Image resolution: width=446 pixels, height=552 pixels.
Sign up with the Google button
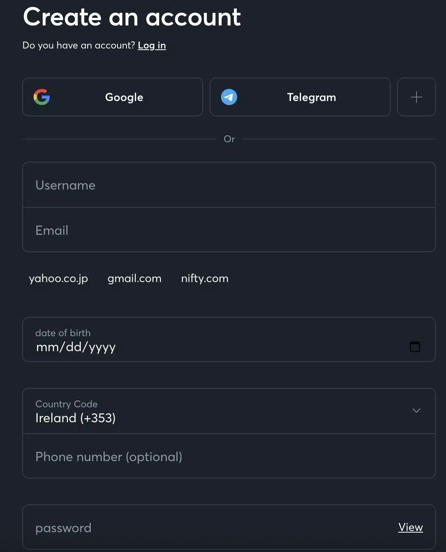[x=113, y=97]
